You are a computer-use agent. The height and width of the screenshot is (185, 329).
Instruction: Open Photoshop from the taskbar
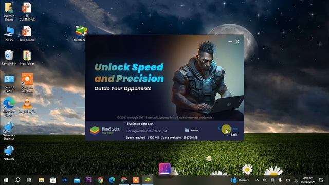65,180
